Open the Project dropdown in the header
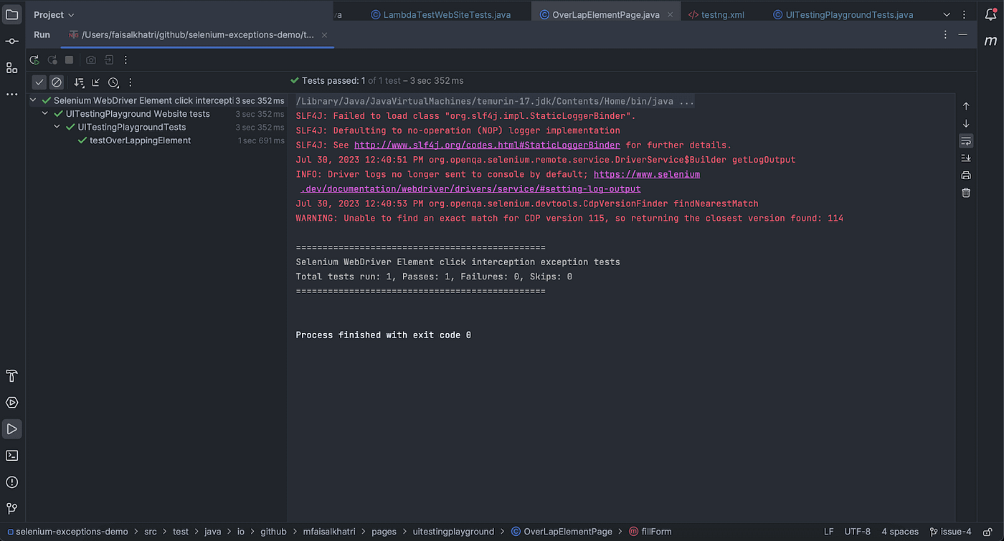 pyautogui.click(x=54, y=14)
